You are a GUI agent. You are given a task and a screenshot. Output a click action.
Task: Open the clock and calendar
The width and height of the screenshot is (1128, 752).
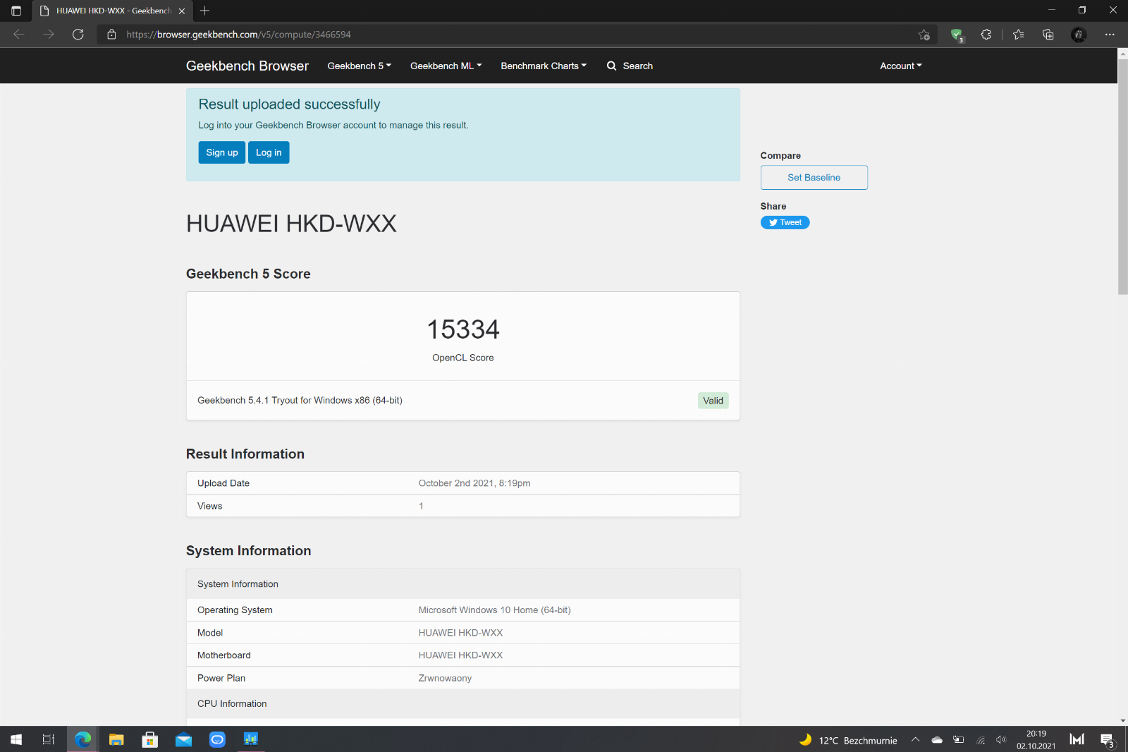coord(1036,740)
